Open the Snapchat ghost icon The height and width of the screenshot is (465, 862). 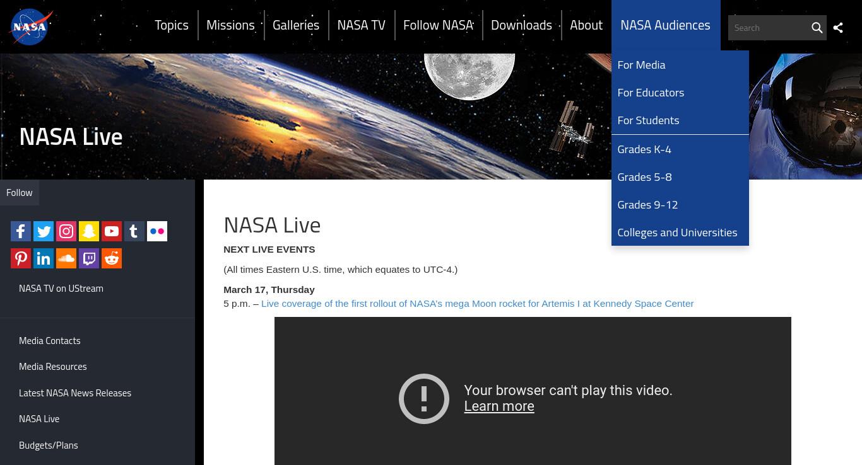[x=89, y=231]
